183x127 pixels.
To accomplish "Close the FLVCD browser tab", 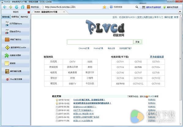I will (x=64, y=12).
